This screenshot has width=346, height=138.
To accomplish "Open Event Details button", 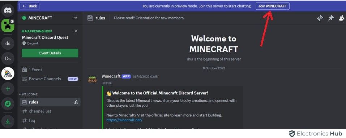I will (50, 53).
